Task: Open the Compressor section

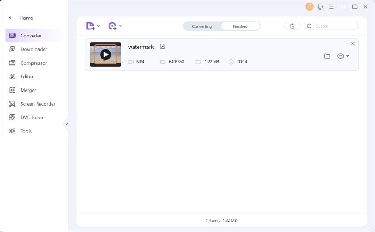Action: (x=34, y=63)
